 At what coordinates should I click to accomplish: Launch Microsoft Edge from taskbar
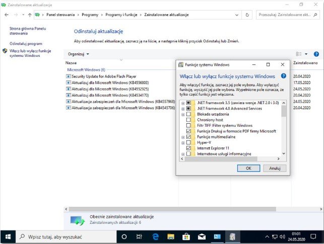pos(155,237)
